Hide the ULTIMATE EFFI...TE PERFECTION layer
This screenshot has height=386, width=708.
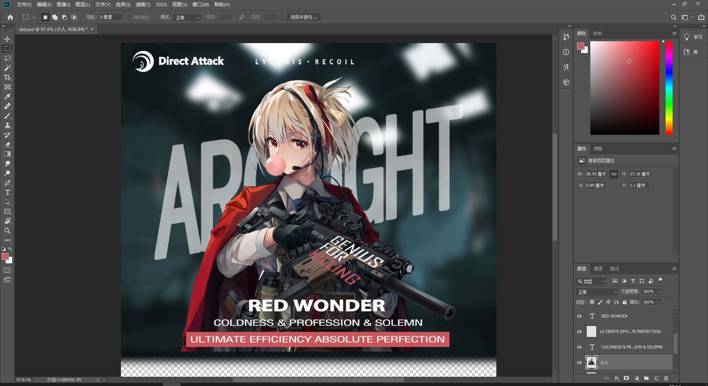click(x=579, y=331)
